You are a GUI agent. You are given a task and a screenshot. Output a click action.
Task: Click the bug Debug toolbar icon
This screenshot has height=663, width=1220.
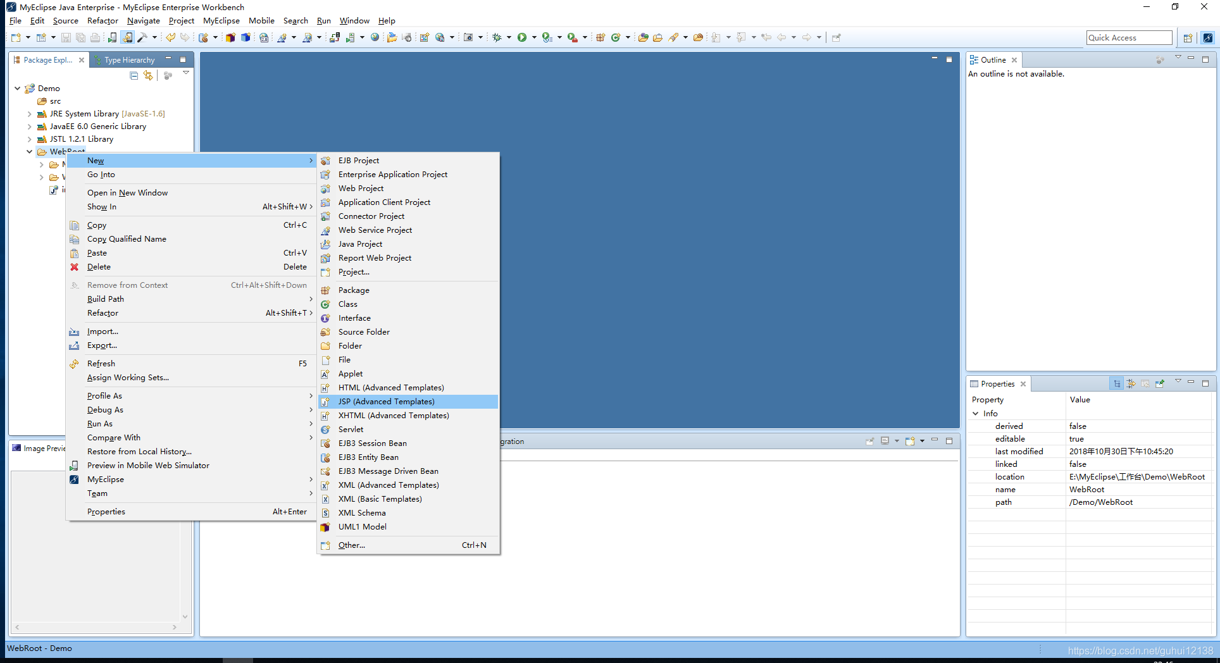pos(497,38)
